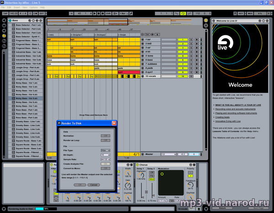Viewport: 274px width, 213px height.
Task: Toggle the EXT sync switch
Action: tap(42, 13)
